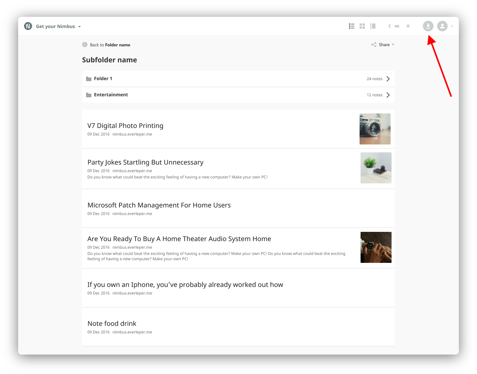This screenshot has height=374, width=477.
Task: Click the download icon in the header
Action: point(428,26)
